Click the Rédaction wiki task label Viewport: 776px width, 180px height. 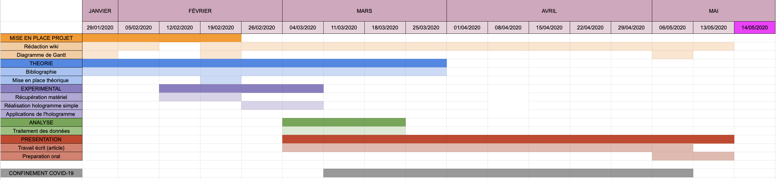point(41,46)
